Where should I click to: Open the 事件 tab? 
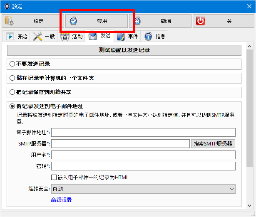127,36
